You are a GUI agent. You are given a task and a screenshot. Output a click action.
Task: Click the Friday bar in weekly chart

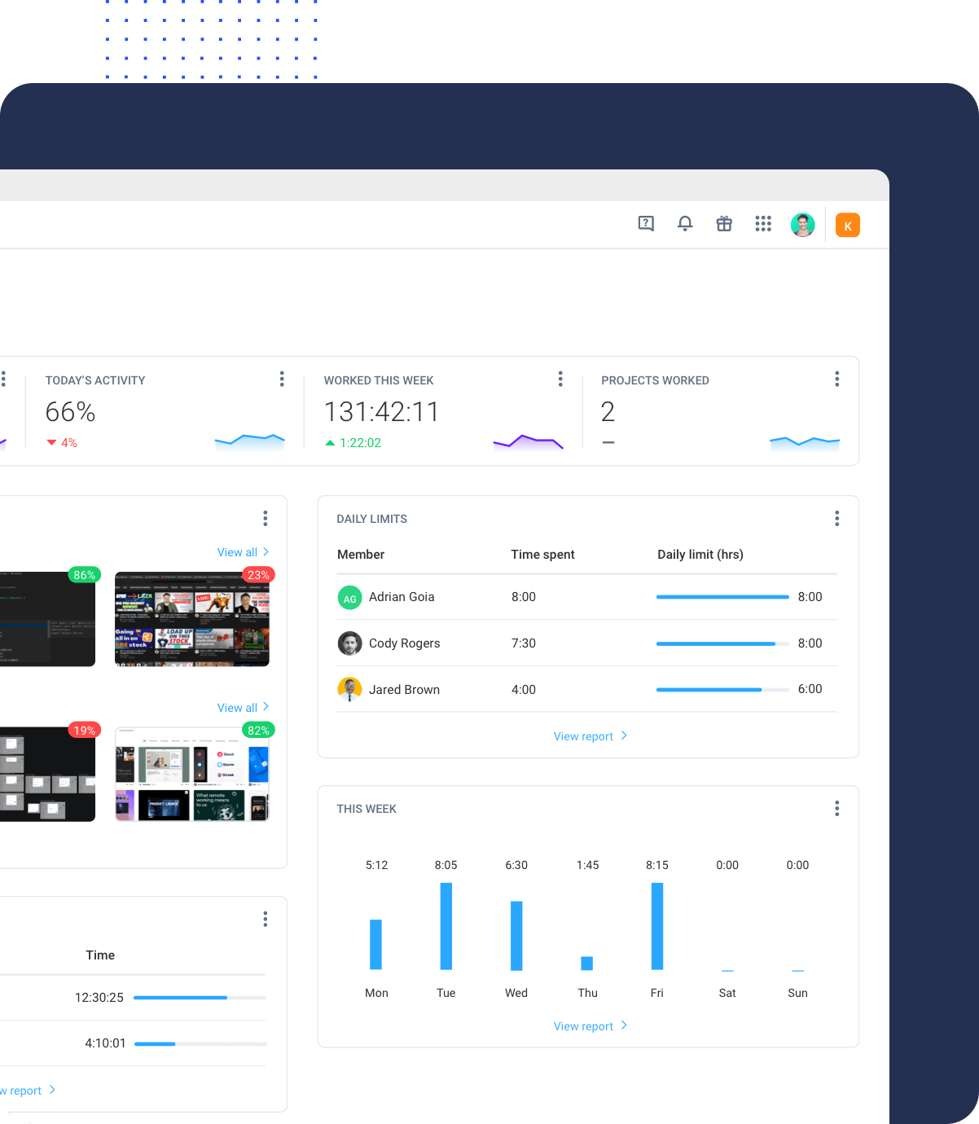657,926
